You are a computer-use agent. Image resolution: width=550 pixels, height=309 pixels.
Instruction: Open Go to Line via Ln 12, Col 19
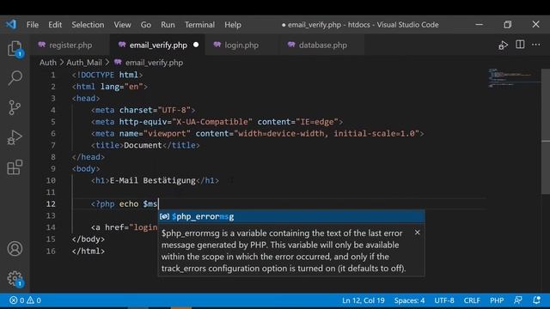point(363,300)
